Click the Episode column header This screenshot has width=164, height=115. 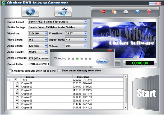[x=46, y=77]
